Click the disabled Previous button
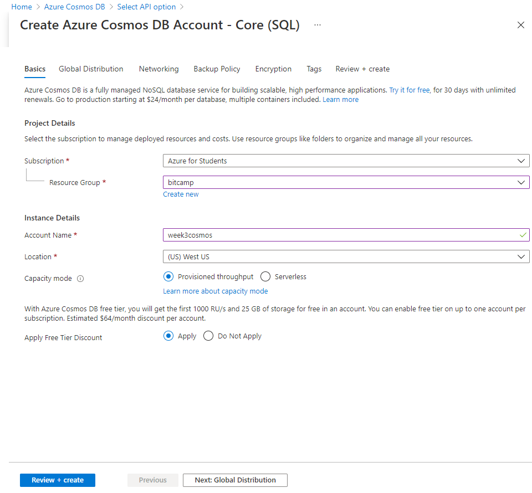This screenshot has width=532, height=493. (x=153, y=480)
